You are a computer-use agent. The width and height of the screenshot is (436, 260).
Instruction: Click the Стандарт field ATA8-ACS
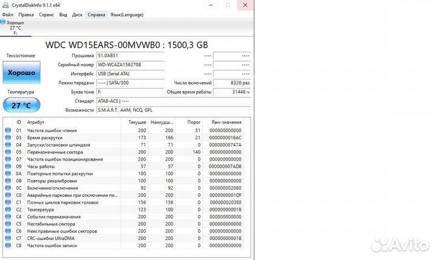[174, 101]
